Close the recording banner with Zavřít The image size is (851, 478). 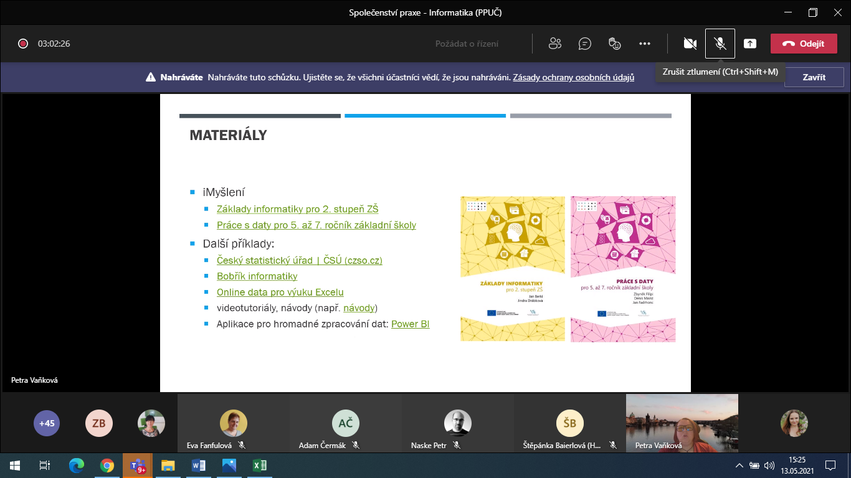814,77
